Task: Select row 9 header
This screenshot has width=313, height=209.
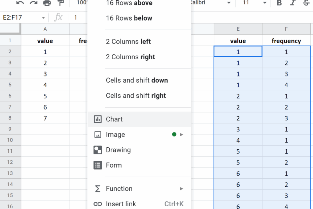Action: click(x=10, y=129)
